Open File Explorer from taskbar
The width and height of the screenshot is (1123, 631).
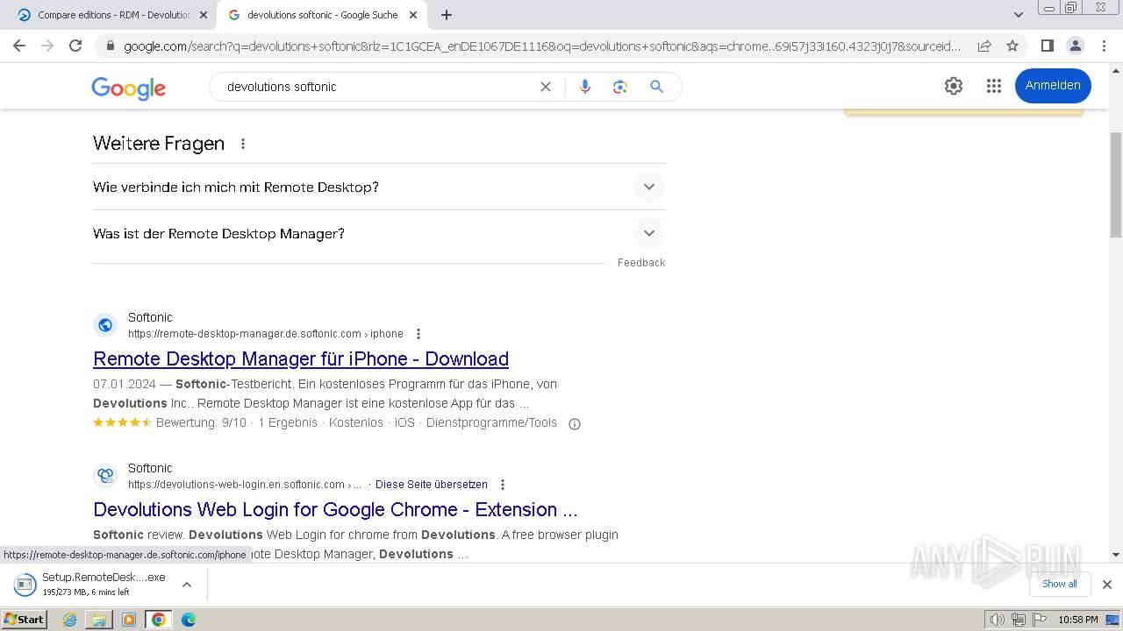coord(99,620)
